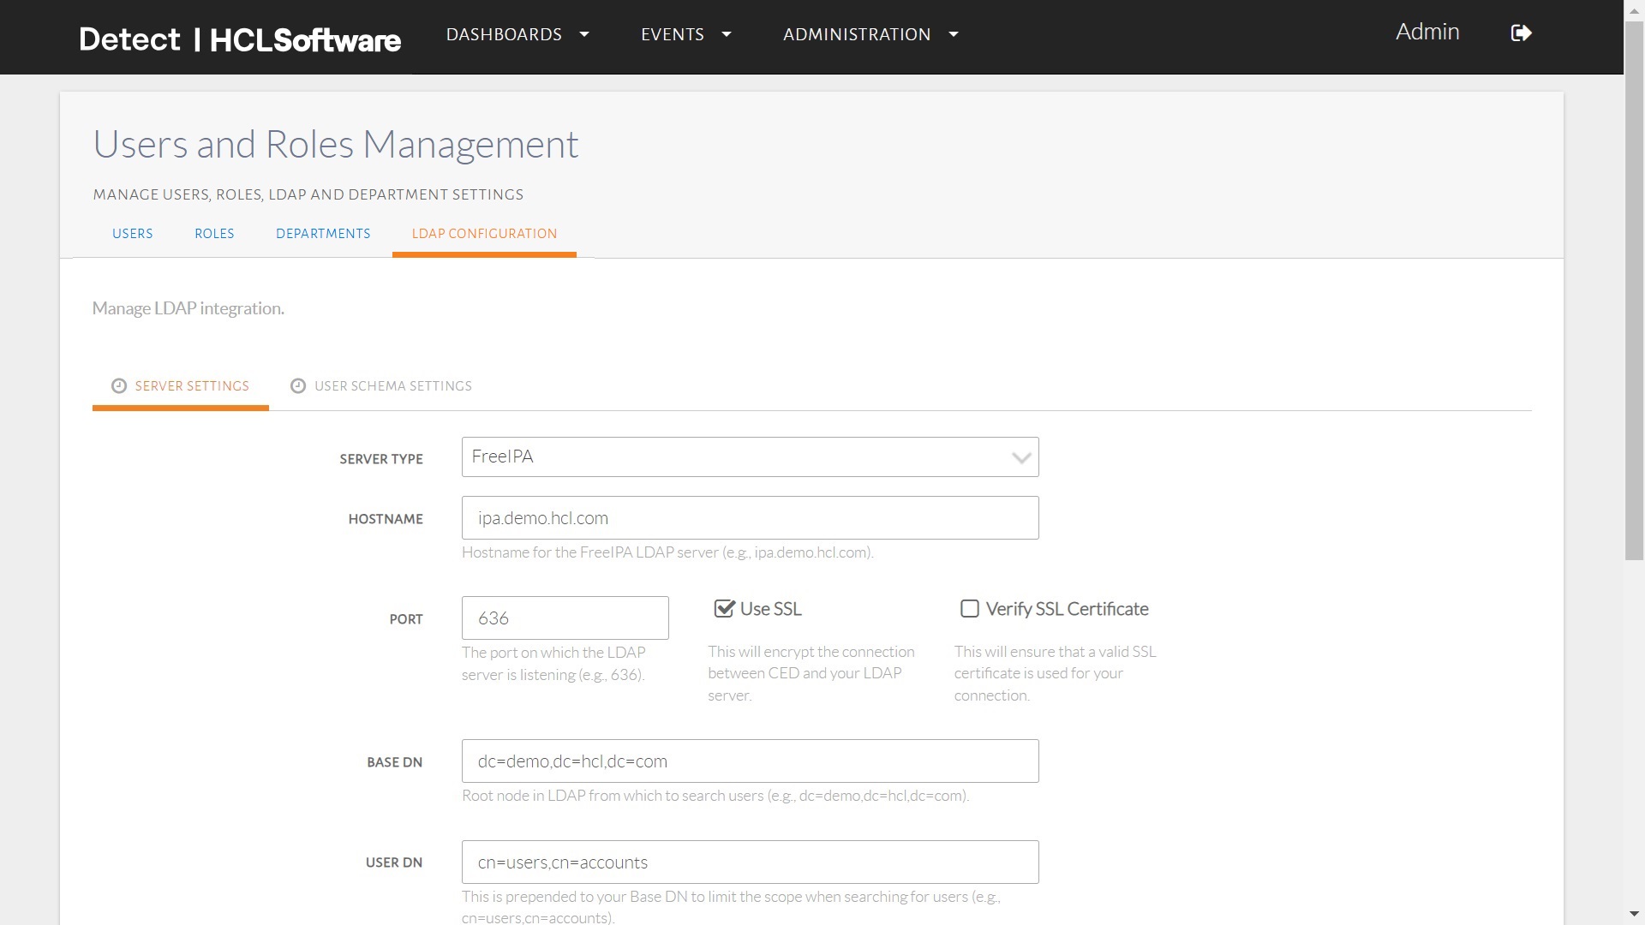Select the LDAP Configuration tab
1645x925 pixels.
click(484, 234)
